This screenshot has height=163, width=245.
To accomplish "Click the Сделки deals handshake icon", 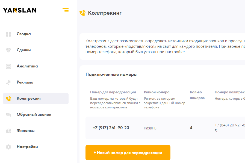I will point(8,50).
